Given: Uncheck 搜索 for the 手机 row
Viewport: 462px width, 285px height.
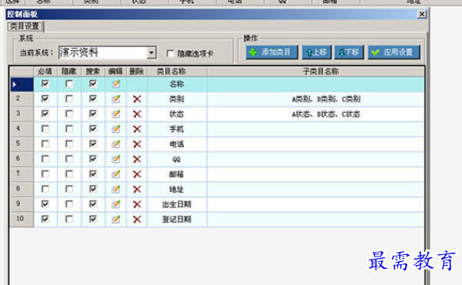Looking at the screenshot, I should (93, 129).
